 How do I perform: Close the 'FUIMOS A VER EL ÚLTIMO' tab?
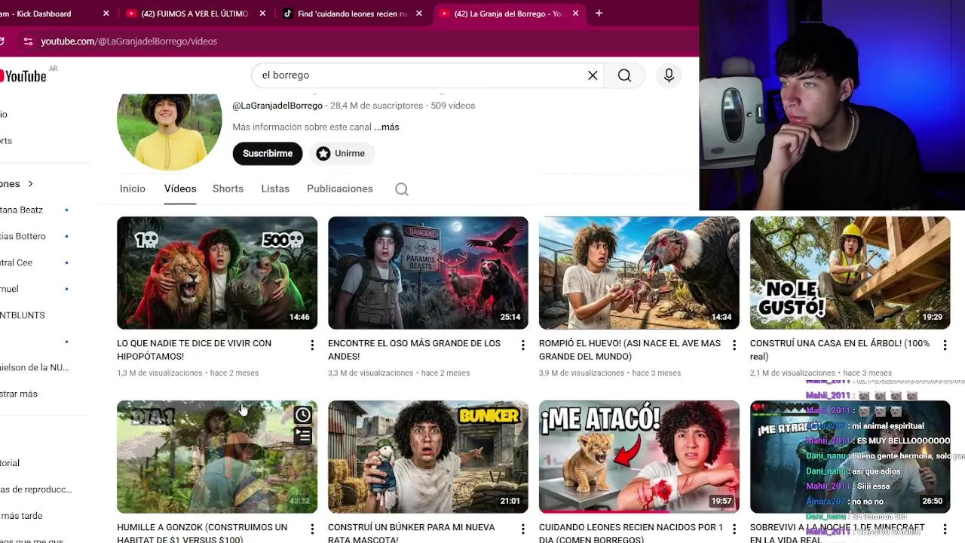coord(262,14)
